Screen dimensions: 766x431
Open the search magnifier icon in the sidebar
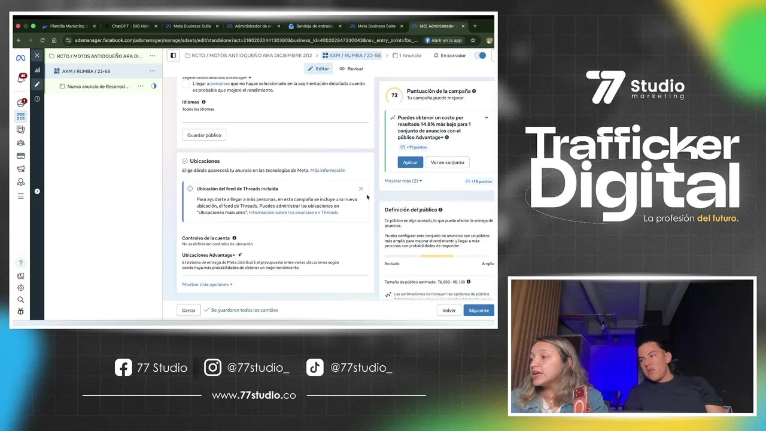point(21,300)
